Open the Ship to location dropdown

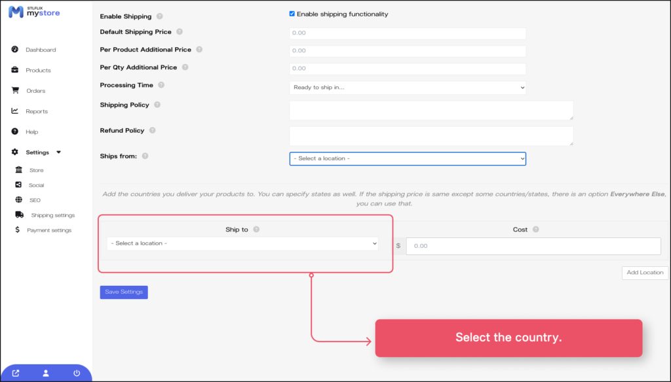(242, 243)
